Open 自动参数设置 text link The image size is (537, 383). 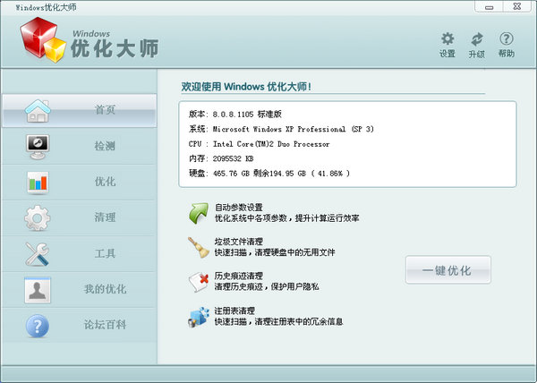pos(238,208)
